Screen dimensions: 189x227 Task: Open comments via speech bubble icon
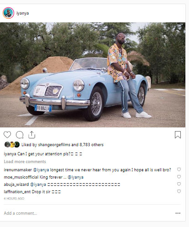tap(20, 135)
